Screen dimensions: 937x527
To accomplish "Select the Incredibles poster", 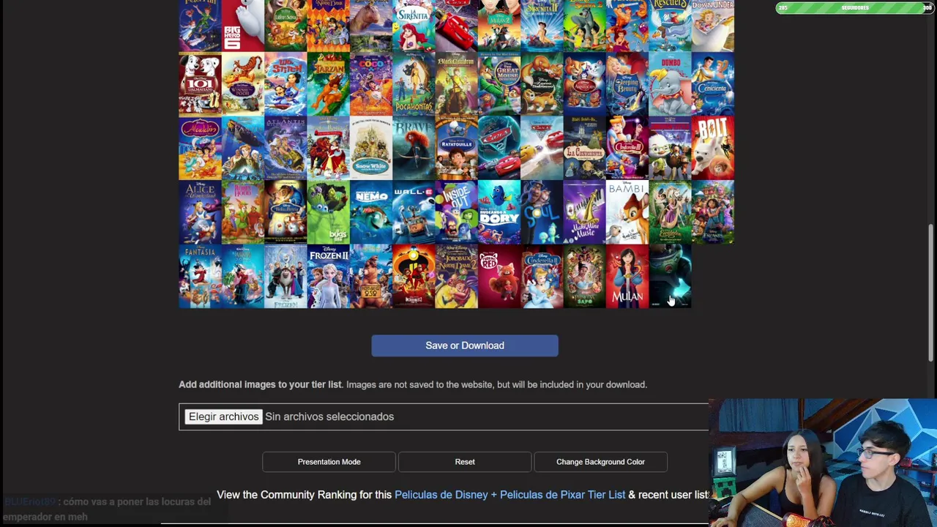I will (414, 276).
